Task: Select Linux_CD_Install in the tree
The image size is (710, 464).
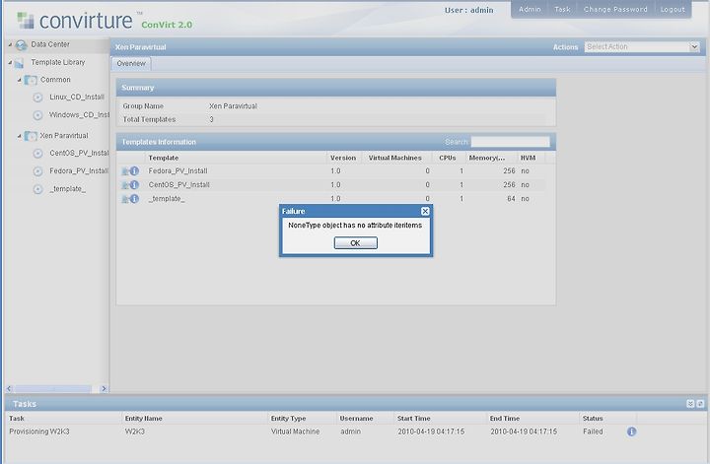Action: pyautogui.click(x=77, y=98)
